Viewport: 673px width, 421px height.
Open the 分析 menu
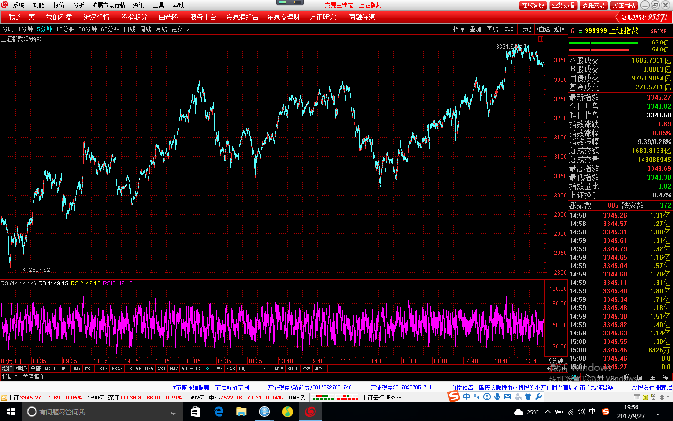[x=79, y=5]
